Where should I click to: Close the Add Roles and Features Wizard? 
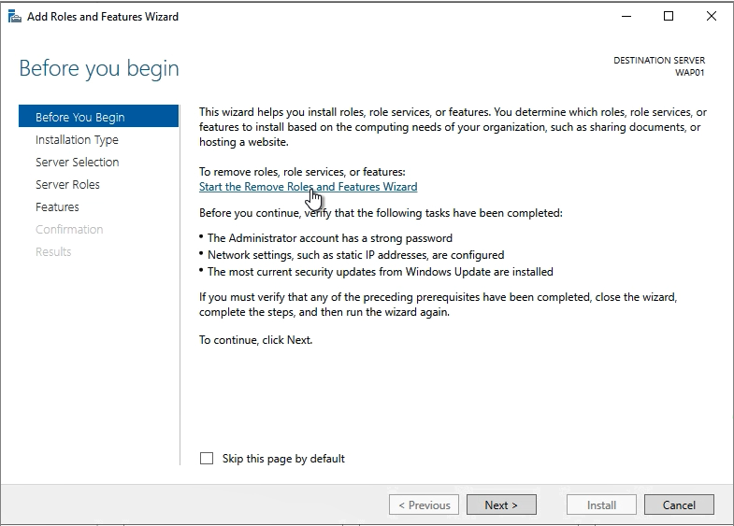(x=712, y=17)
